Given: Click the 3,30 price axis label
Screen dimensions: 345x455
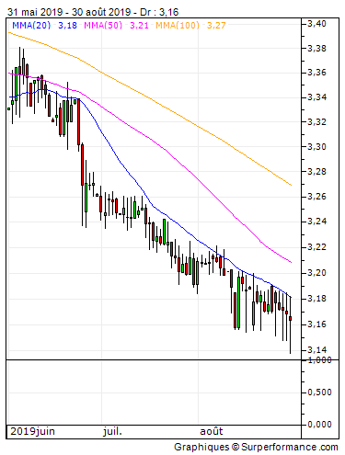Looking at the screenshot, I should [x=316, y=147].
